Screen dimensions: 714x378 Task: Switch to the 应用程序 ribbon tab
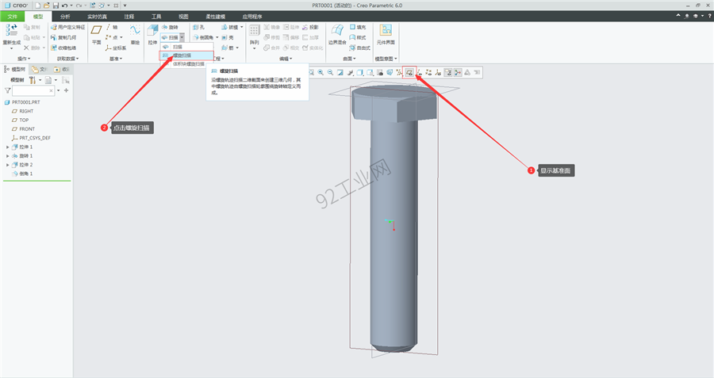pyautogui.click(x=251, y=17)
